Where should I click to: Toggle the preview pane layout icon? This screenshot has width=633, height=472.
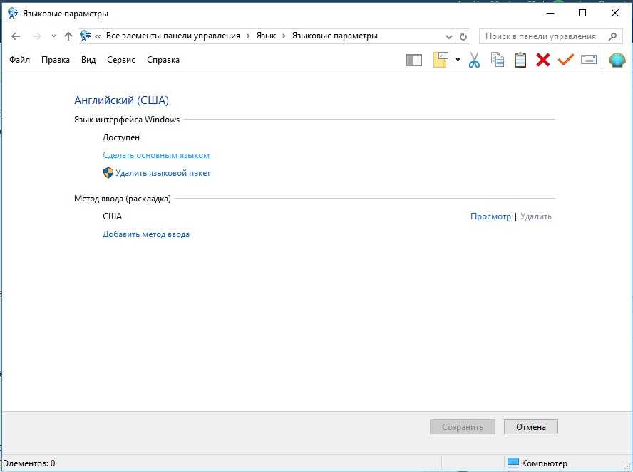pos(414,61)
